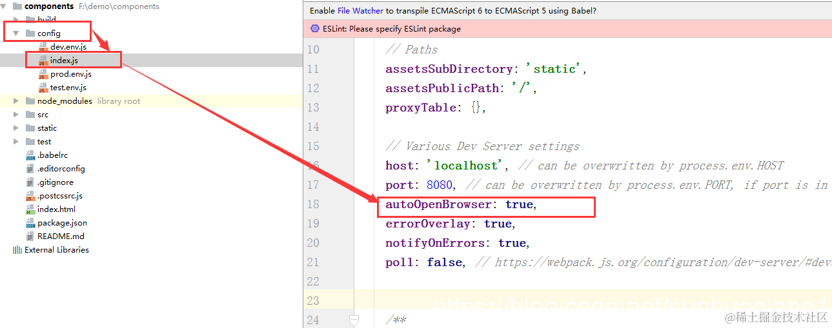Click the .editorconfig file icon
This screenshot has height=328, width=832.
pyautogui.click(x=30, y=169)
